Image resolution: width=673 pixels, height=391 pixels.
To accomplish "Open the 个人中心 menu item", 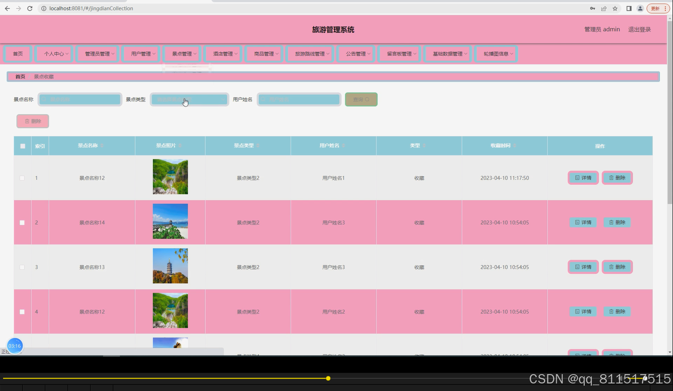I will tap(54, 53).
